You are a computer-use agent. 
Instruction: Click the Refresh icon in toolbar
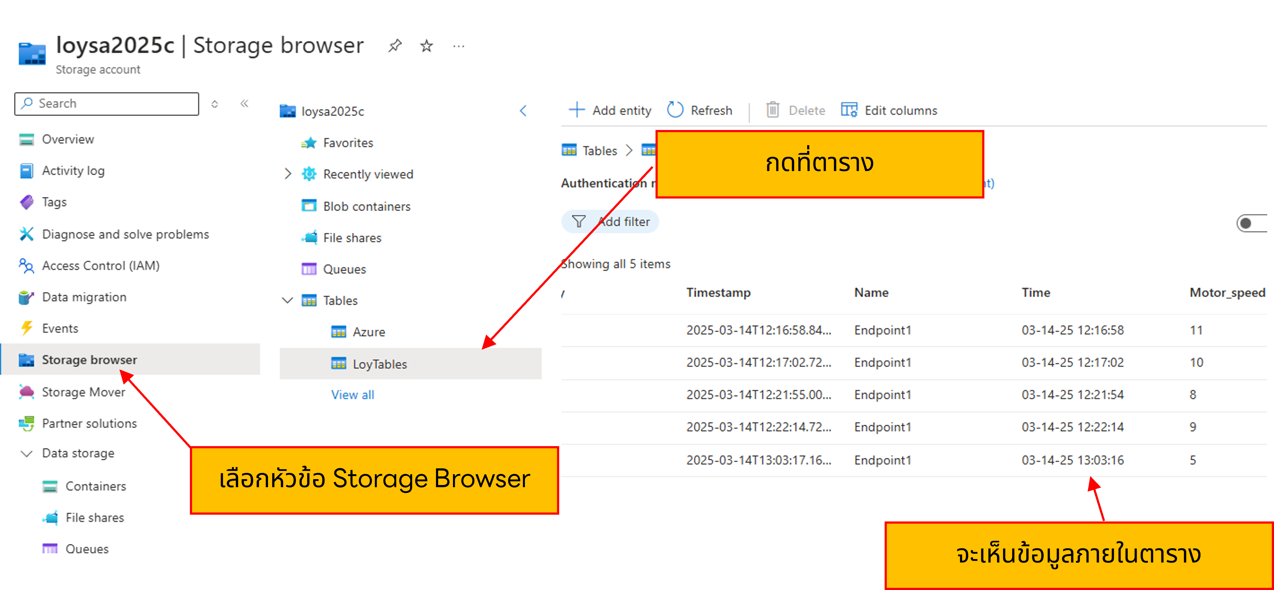coord(675,110)
